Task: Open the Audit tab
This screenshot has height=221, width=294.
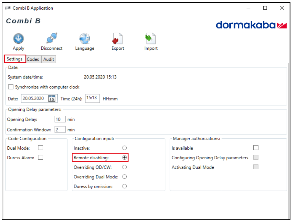Action: point(48,59)
